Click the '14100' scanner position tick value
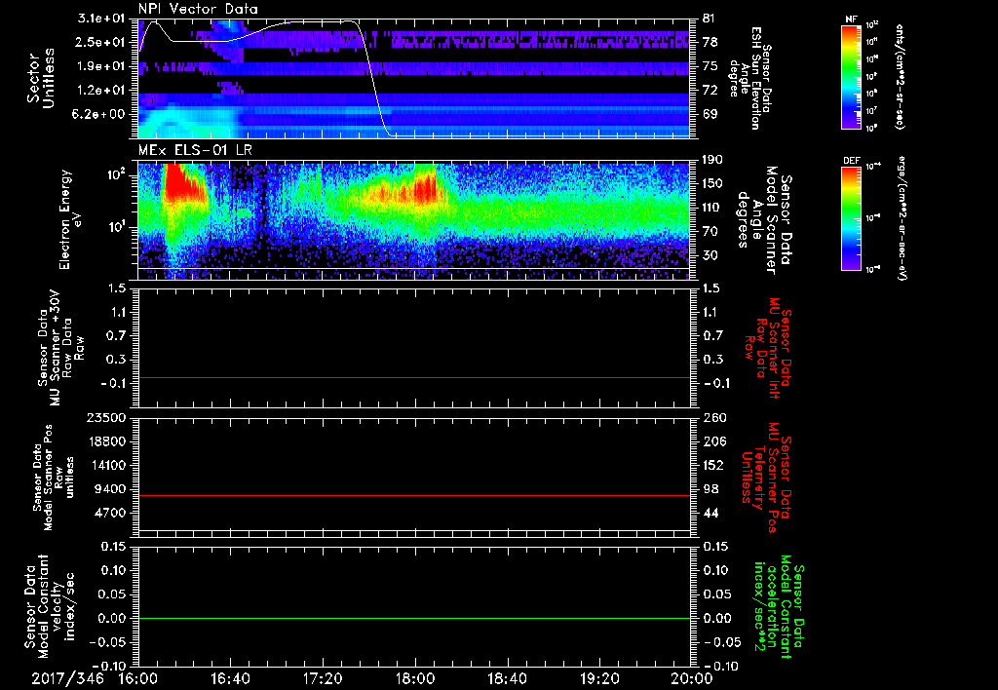Viewport: 998px width, 690px height. 105,465
